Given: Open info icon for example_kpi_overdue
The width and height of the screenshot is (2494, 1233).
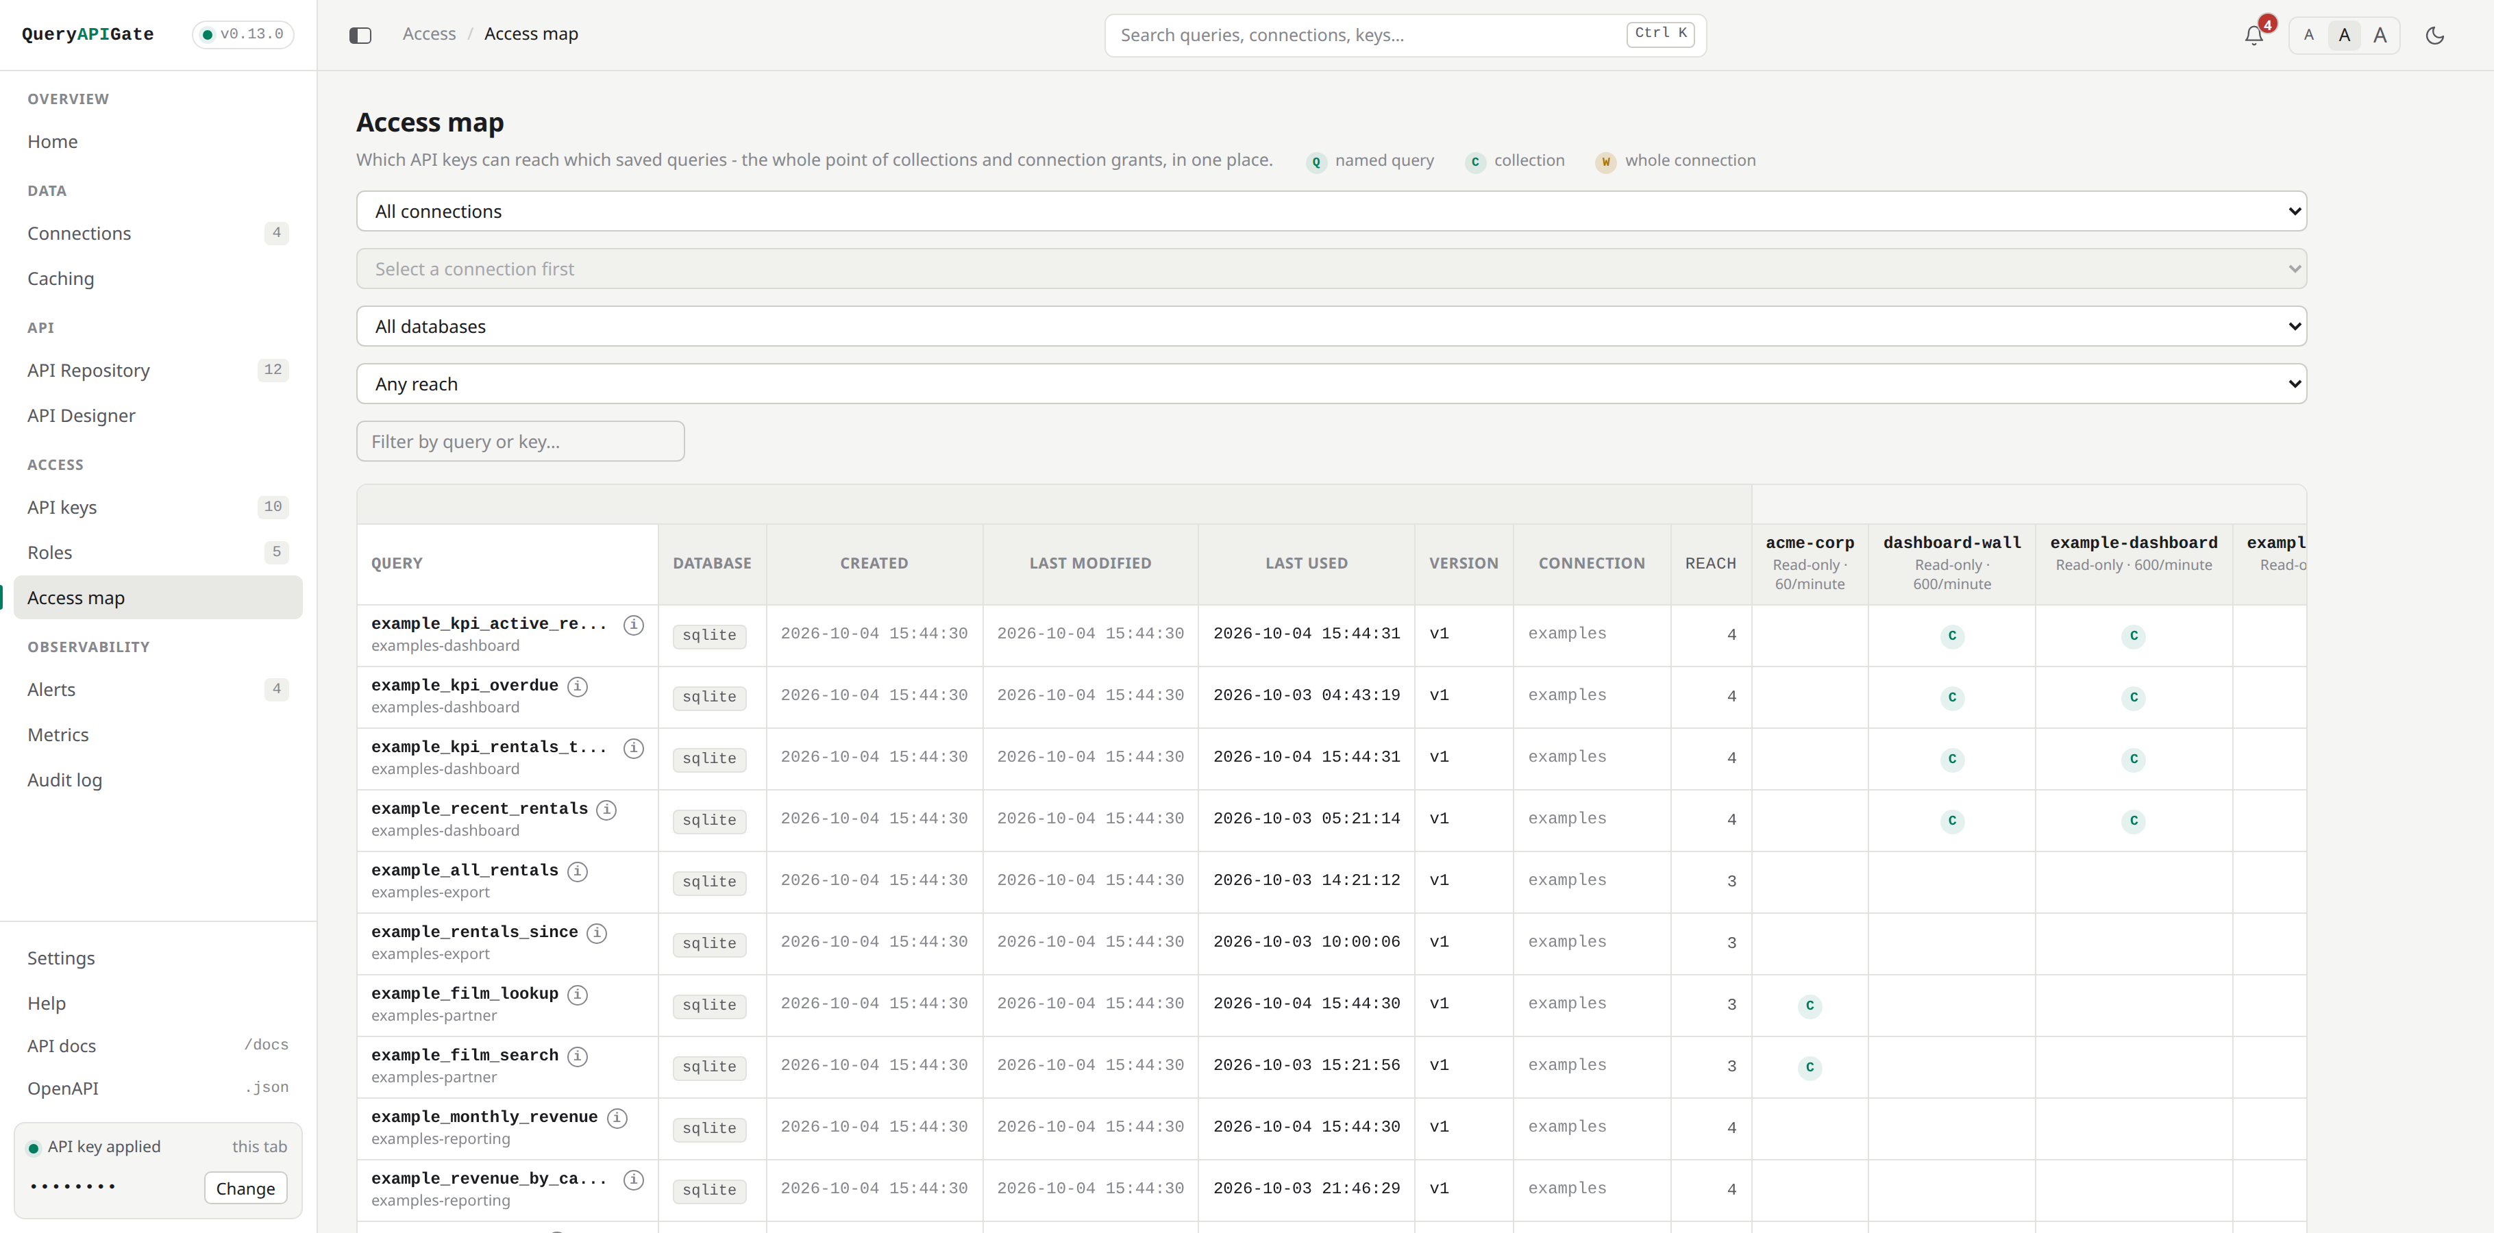Looking at the screenshot, I should pyautogui.click(x=577, y=686).
